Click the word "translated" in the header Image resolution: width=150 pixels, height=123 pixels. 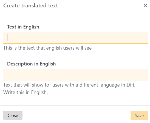(x=34, y=5)
